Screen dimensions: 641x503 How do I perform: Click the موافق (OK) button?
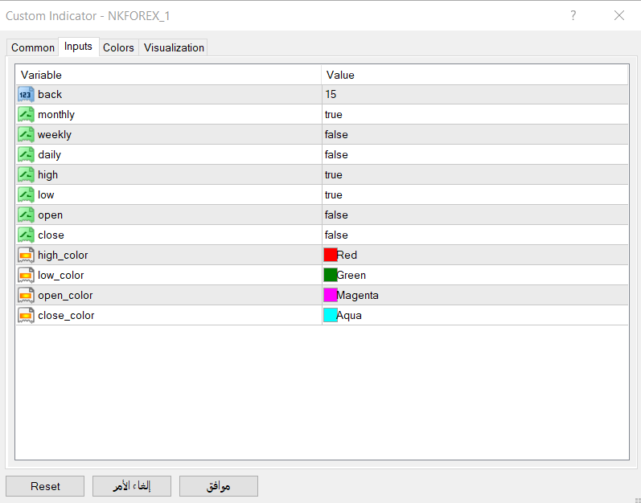pos(218,486)
